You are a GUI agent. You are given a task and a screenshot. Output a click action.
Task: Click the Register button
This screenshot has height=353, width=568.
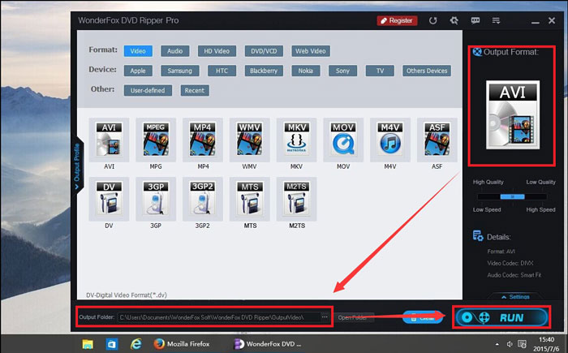click(397, 20)
